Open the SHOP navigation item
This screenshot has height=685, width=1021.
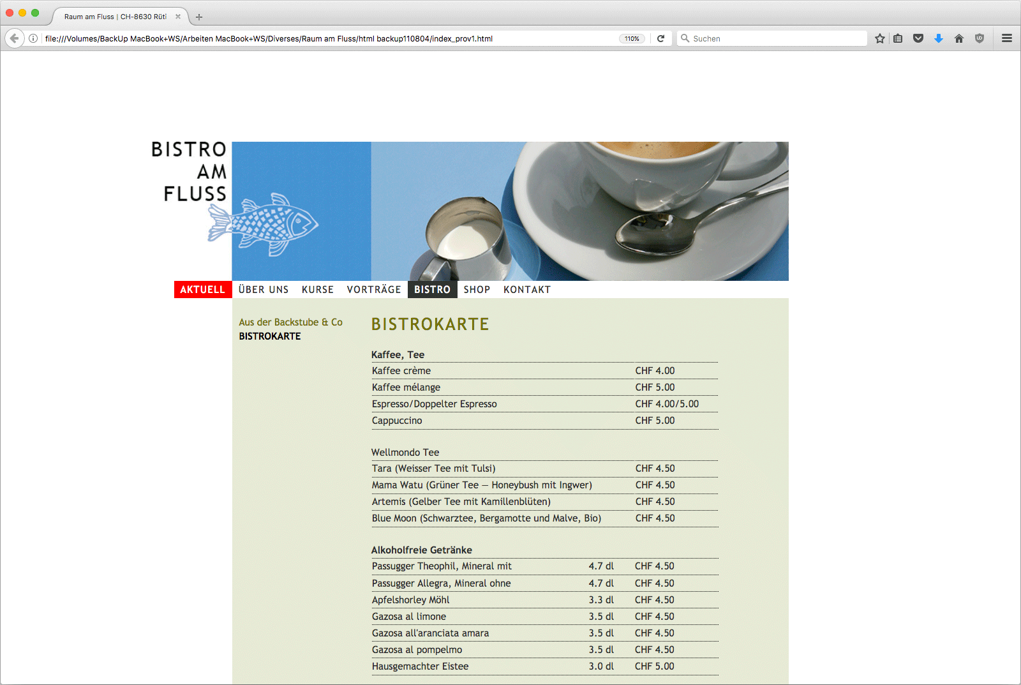tap(477, 289)
